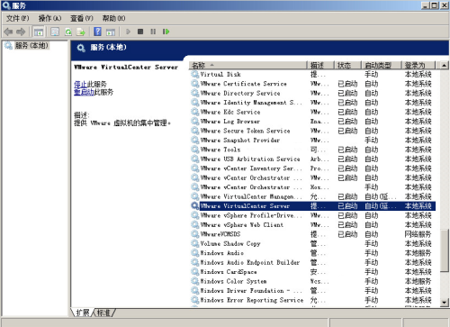The width and height of the screenshot is (450, 327).
Task: Sort by the 名称 column header
Action: click(247, 65)
